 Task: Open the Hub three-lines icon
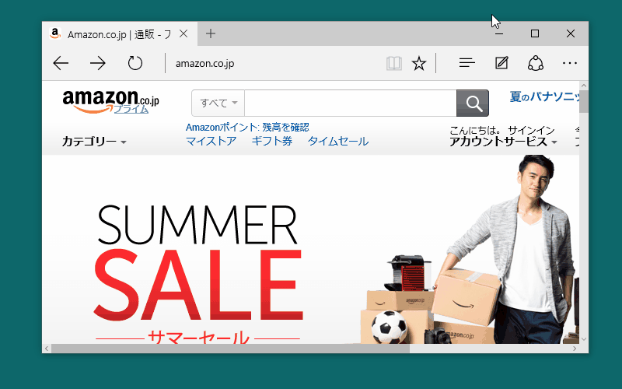click(x=467, y=63)
